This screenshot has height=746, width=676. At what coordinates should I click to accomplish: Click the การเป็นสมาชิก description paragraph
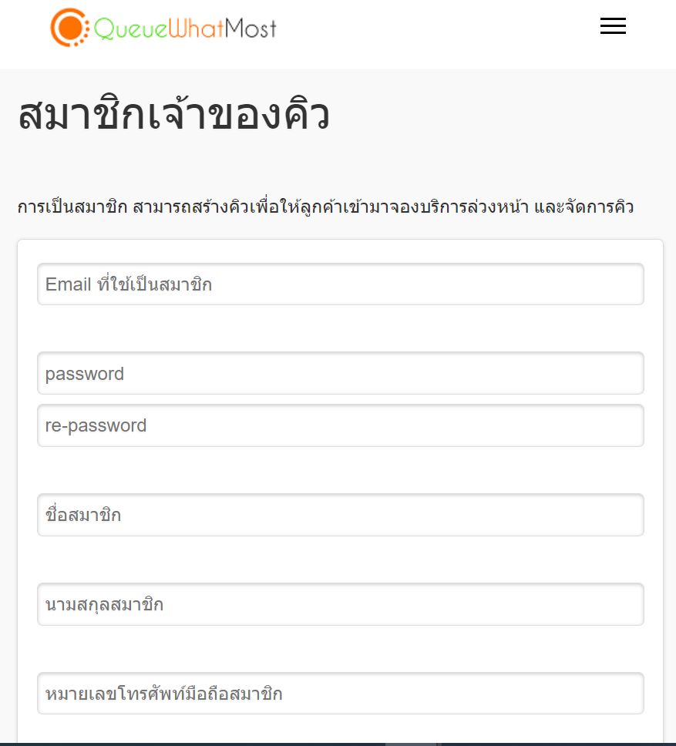[x=325, y=207]
